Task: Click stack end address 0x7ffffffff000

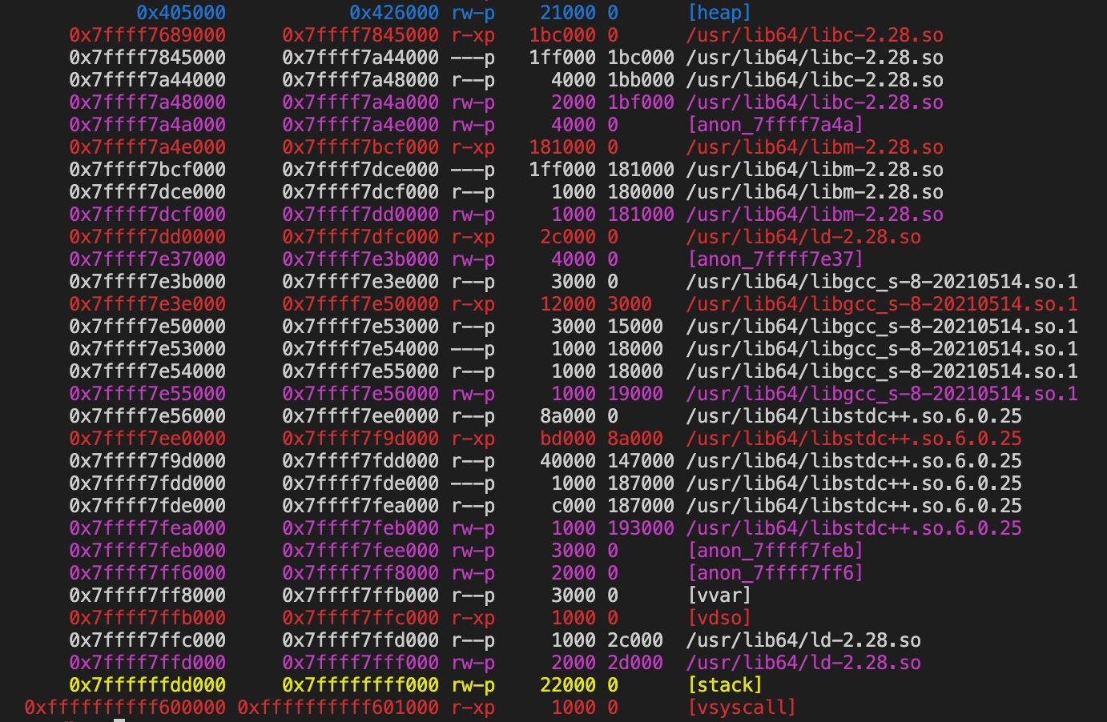Action: [360, 685]
